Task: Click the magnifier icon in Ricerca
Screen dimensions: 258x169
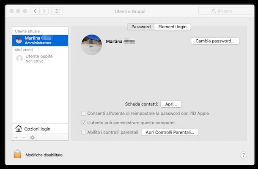Action: (214, 11)
